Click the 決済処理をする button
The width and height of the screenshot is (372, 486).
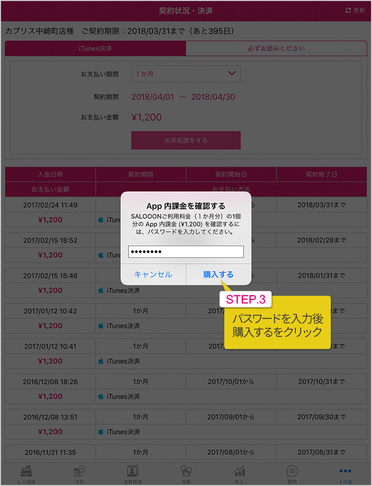(x=186, y=140)
